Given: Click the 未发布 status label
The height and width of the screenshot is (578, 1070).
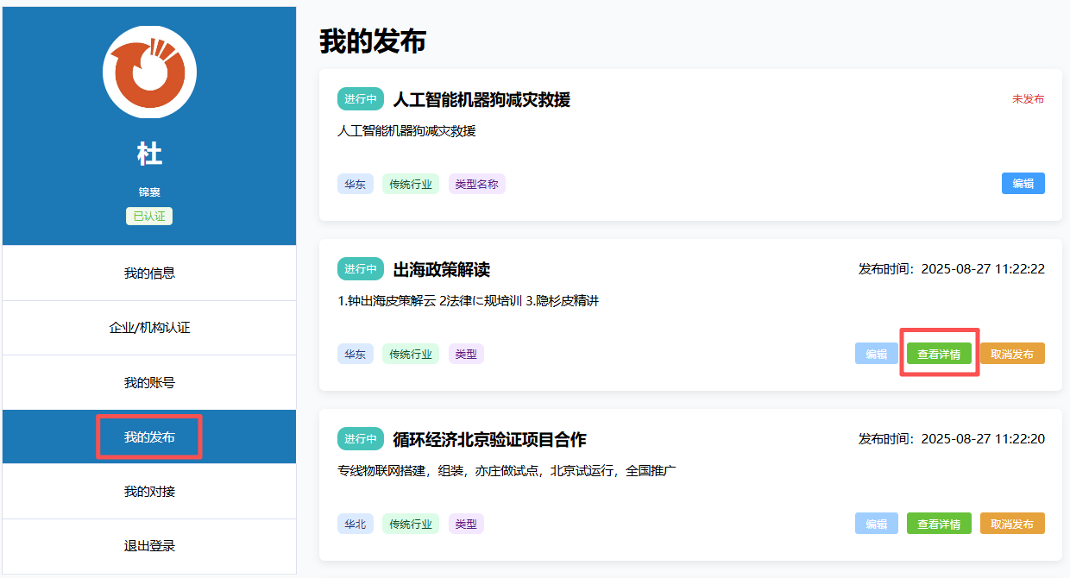Looking at the screenshot, I should point(1028,99).
